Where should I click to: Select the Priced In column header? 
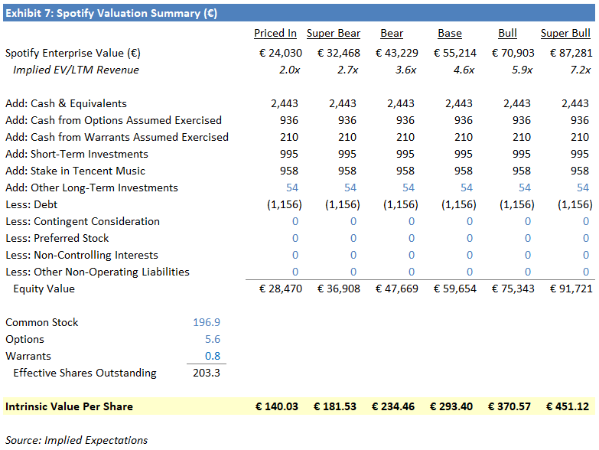(x=275, y=33)
